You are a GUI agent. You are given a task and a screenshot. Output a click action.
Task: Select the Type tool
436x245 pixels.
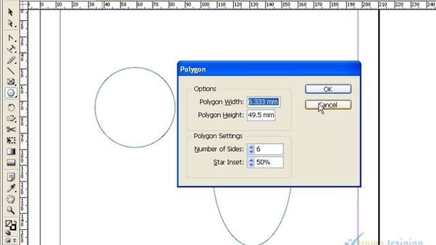11,49
